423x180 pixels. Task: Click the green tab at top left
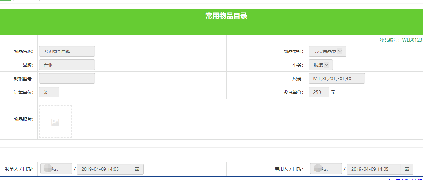(x=5, y=0)
